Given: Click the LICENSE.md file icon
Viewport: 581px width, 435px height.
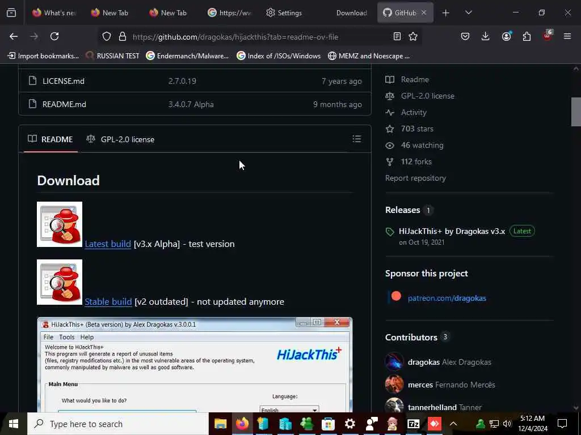Looking at the screenshot, I should 32,80.
